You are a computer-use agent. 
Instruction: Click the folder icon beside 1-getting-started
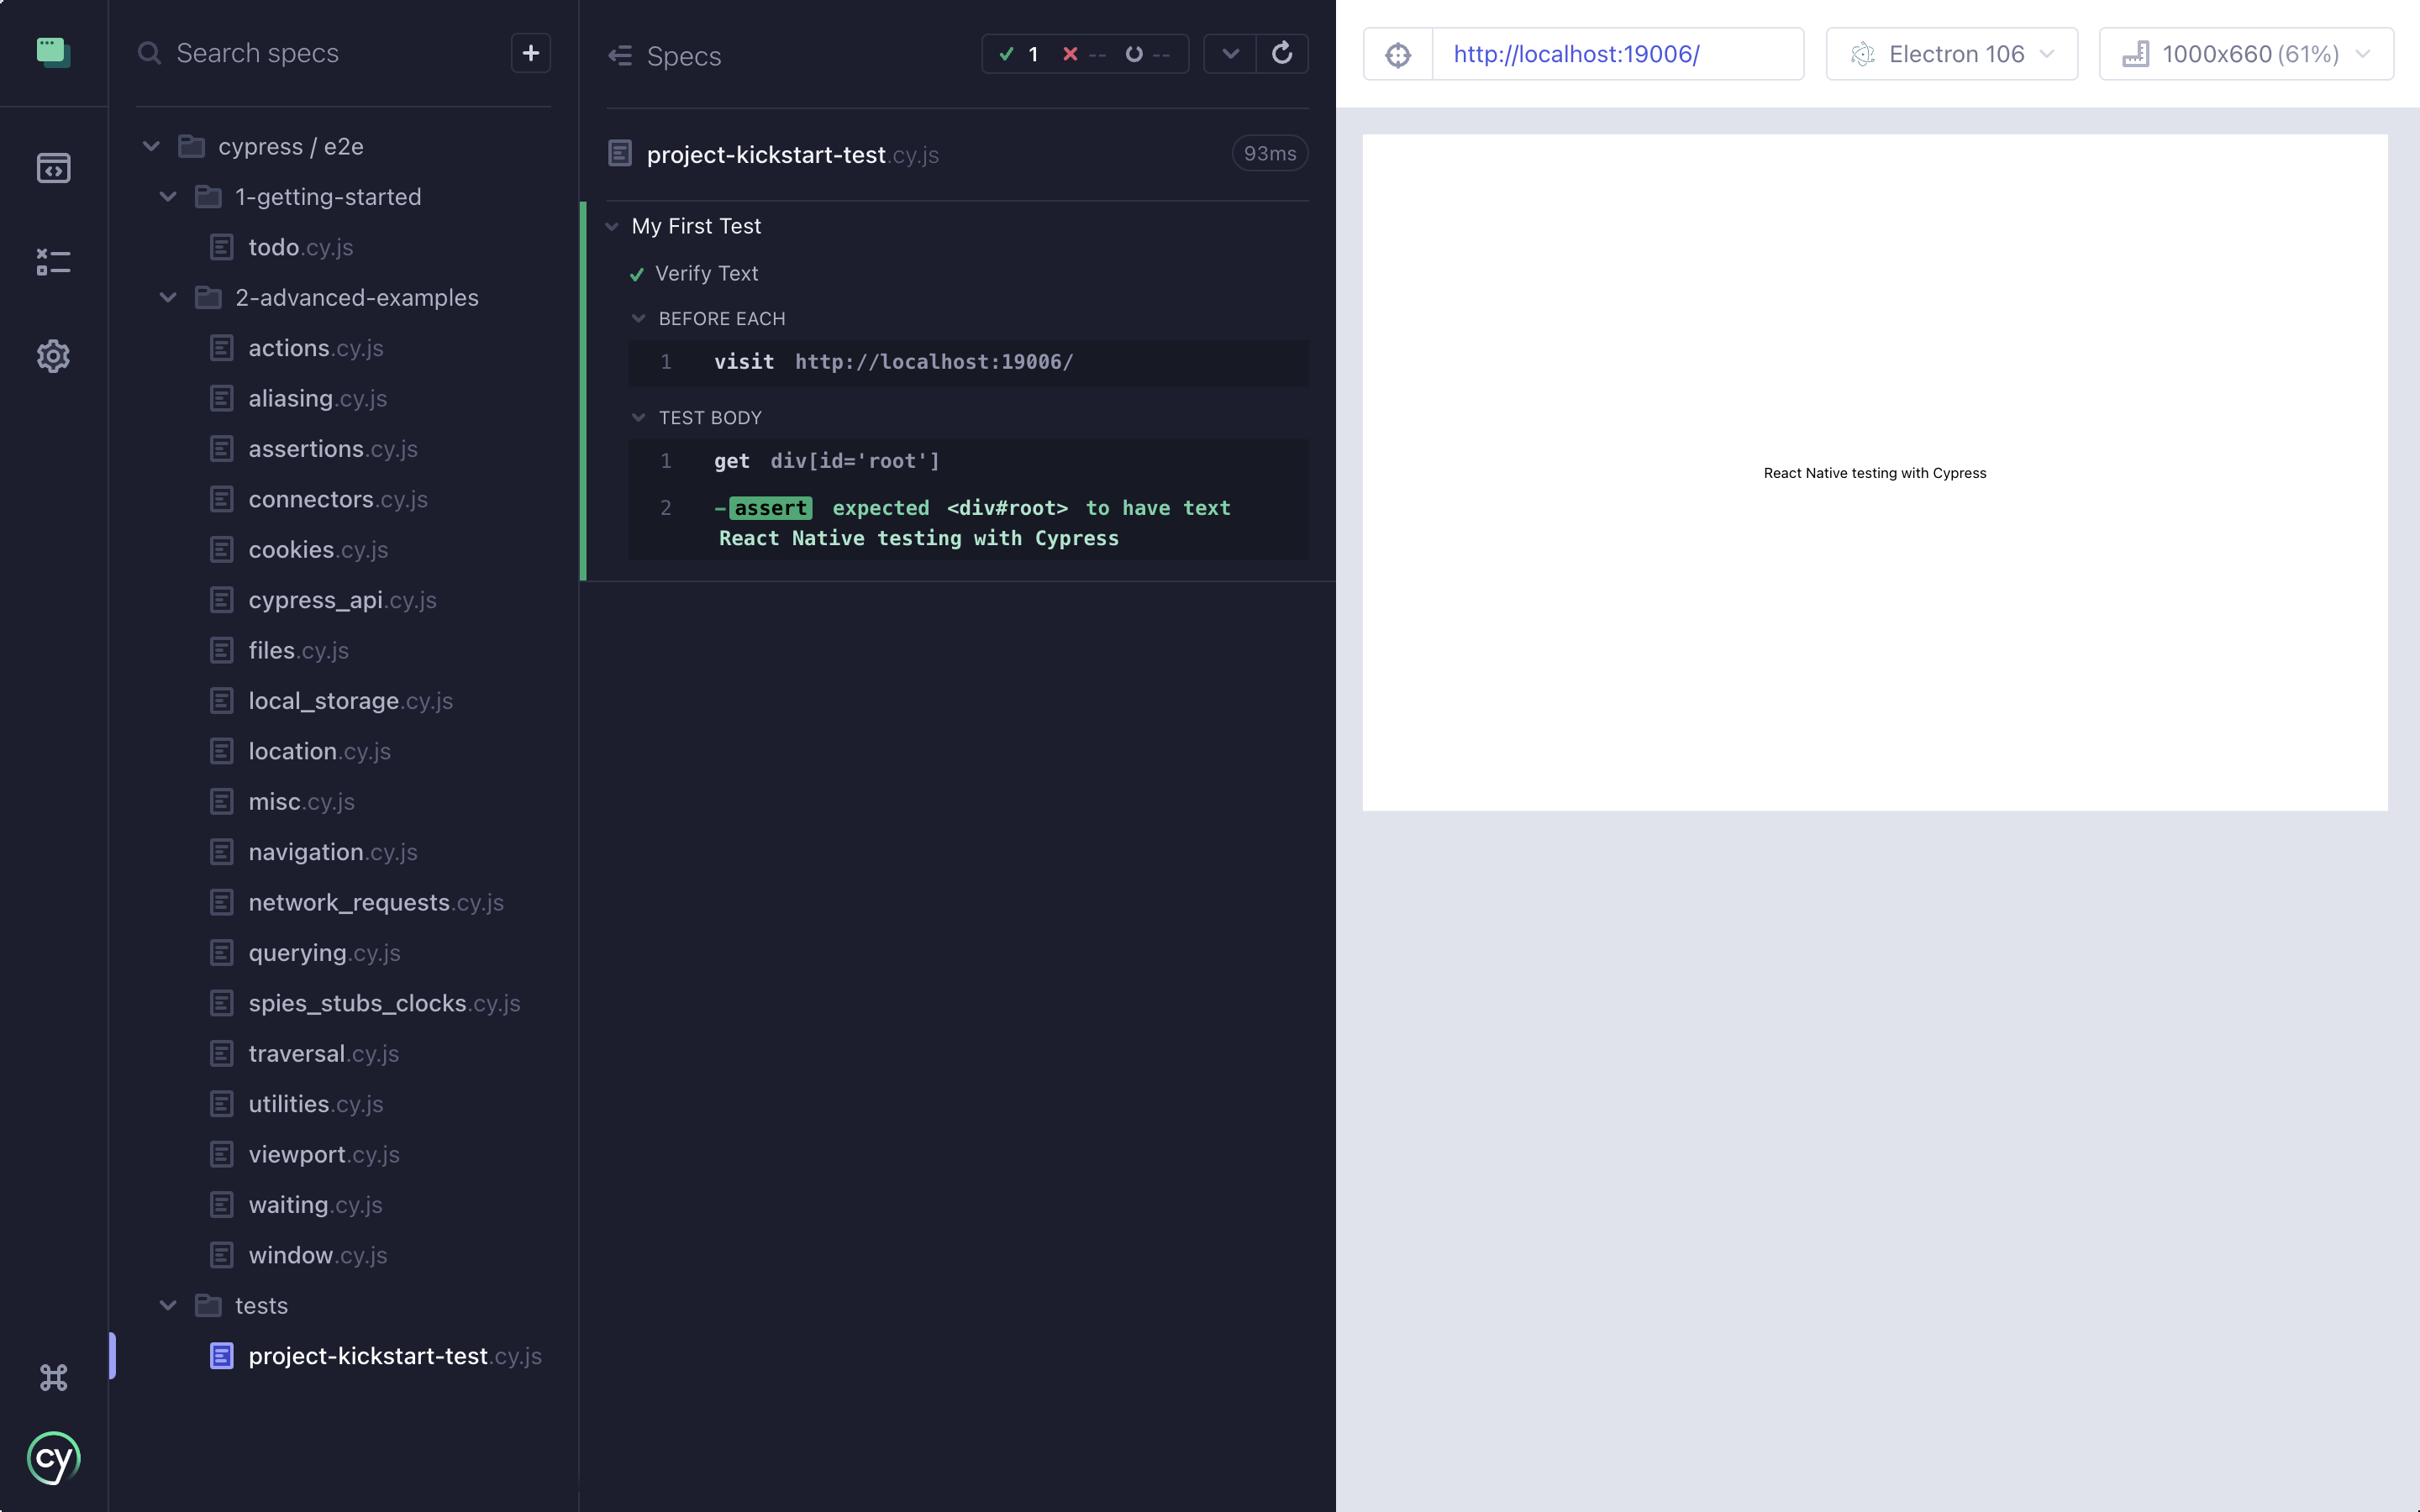[208, 196]
